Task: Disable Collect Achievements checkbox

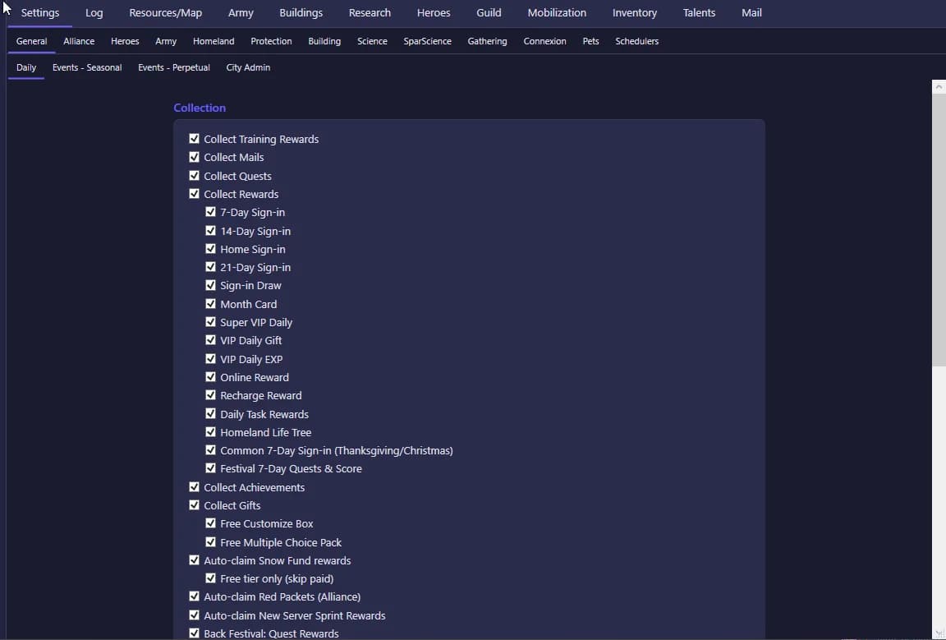Action: pyautogui.click(x=195, y=486)
